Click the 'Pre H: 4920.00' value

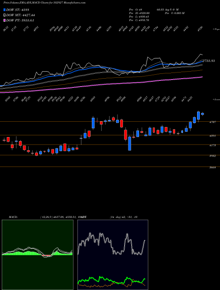click(x=139, y=13)
